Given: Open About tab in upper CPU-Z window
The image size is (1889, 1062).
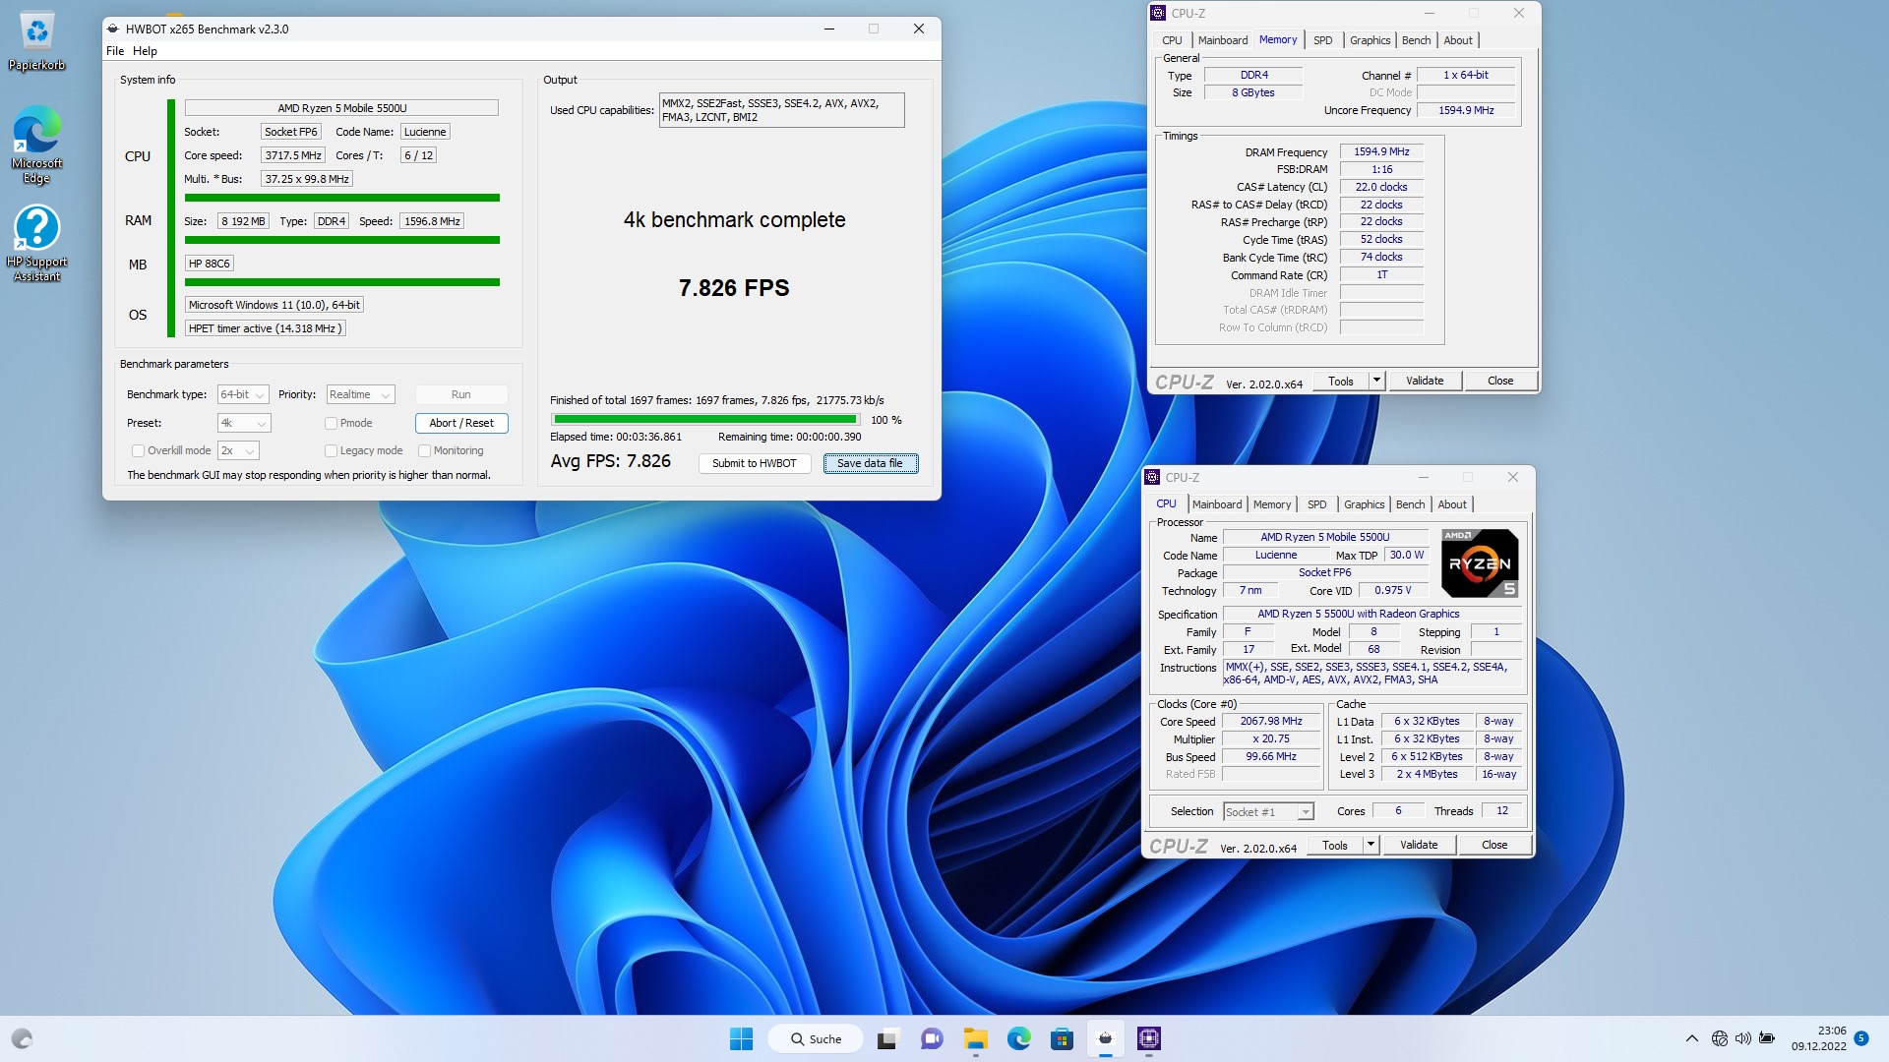Looking at the screenshot, I should (x=1458, y=40).
